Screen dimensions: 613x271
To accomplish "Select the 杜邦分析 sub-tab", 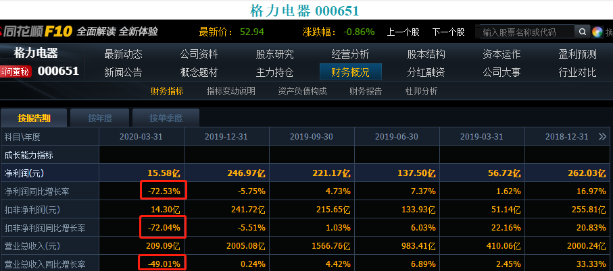I will click(422, 91).
